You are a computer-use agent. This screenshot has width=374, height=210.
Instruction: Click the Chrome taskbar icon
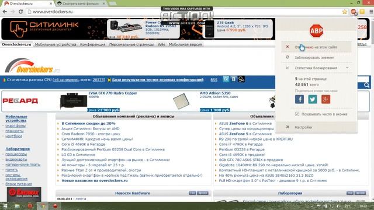coord(43,206)
